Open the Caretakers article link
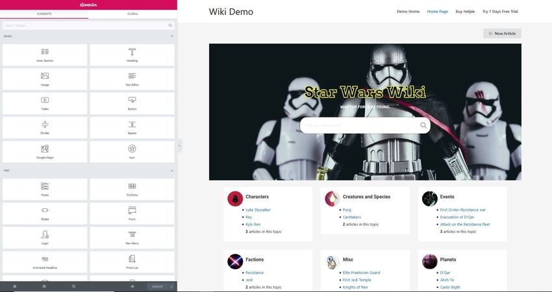This screenshot has width=552, height=292. pyautogui.click(x=352, y=217)
